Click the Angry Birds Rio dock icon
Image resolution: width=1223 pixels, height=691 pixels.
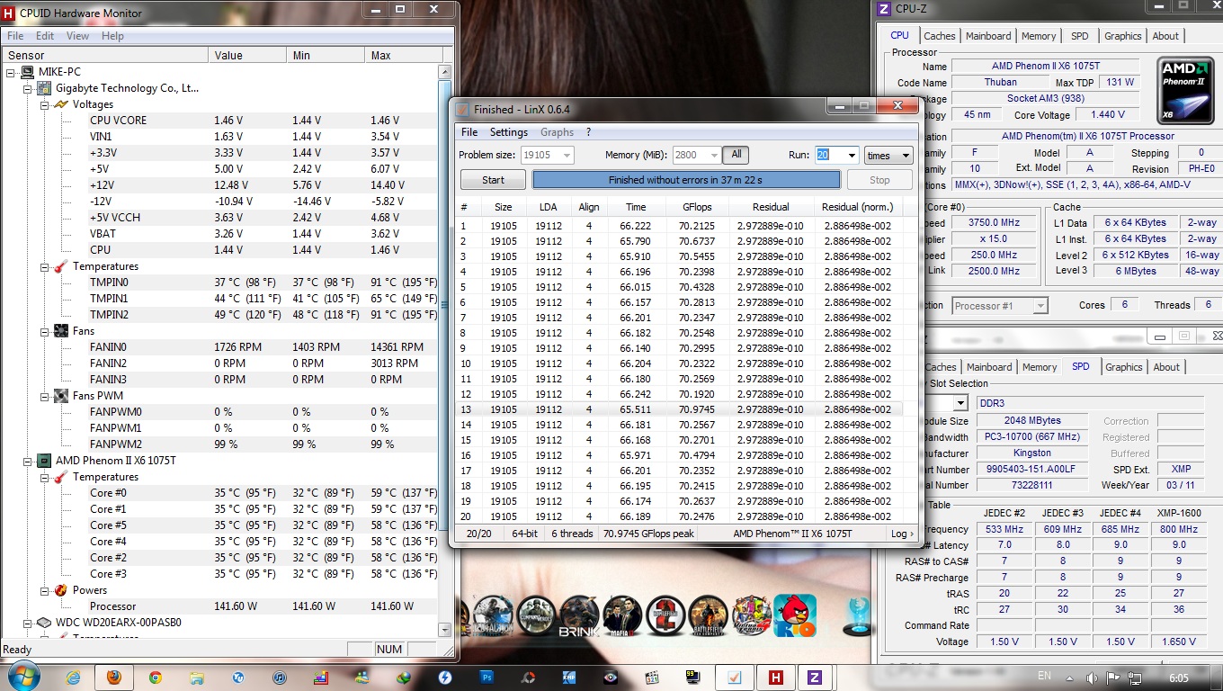click(x=795, y=616)
